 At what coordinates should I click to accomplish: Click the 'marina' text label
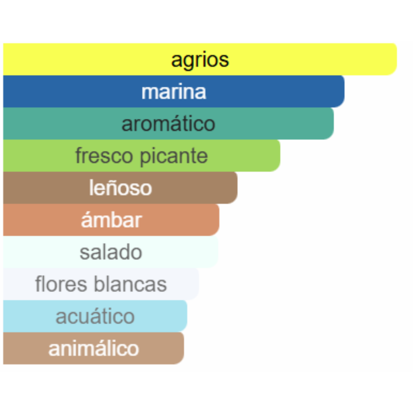174,92
